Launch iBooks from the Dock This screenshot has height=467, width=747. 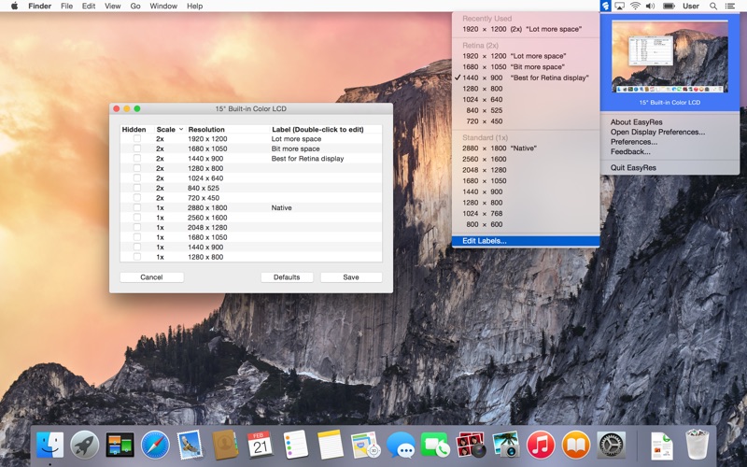pos(576,446)
